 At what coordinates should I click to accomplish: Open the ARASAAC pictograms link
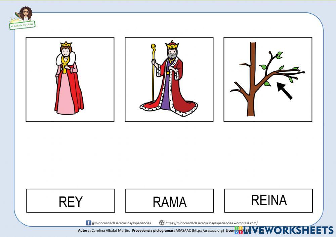click(x=198, y=230)
